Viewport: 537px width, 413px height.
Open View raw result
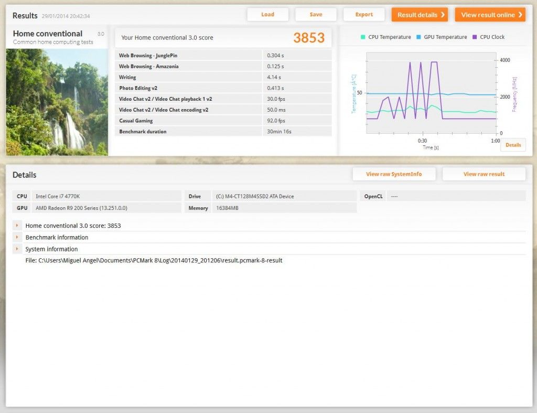tap(484, 174)
